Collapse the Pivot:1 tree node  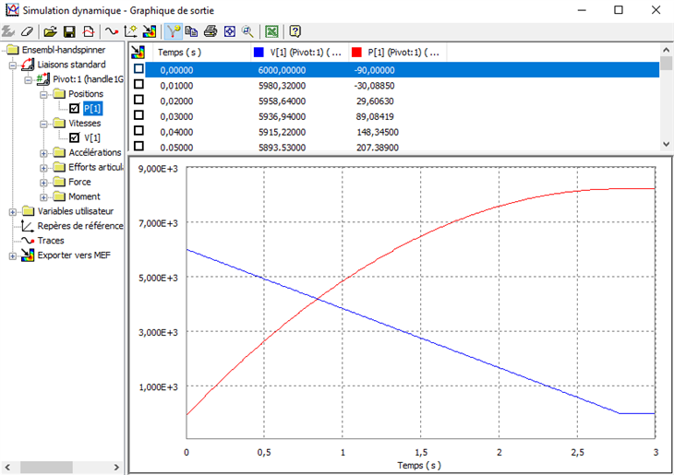29,80
